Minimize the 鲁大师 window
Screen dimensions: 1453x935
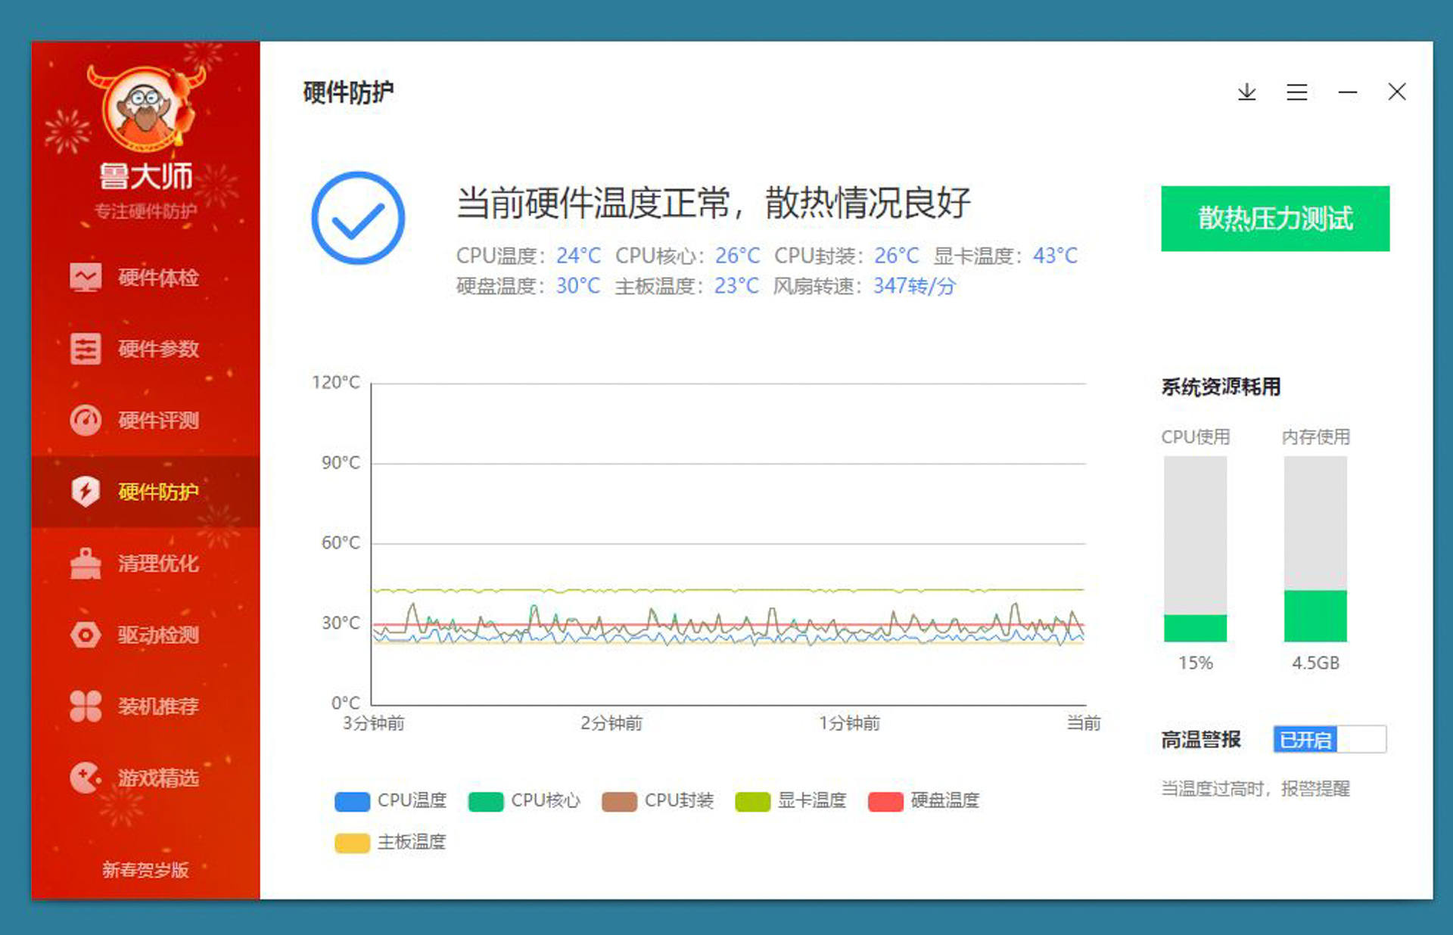tap(1347, 92)
